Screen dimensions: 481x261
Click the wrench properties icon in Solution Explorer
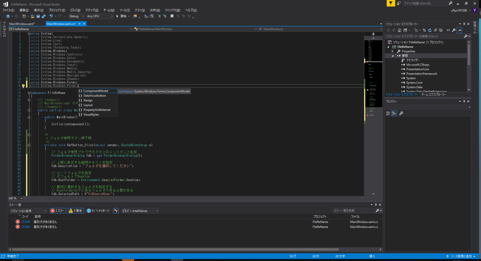[454, 30]
